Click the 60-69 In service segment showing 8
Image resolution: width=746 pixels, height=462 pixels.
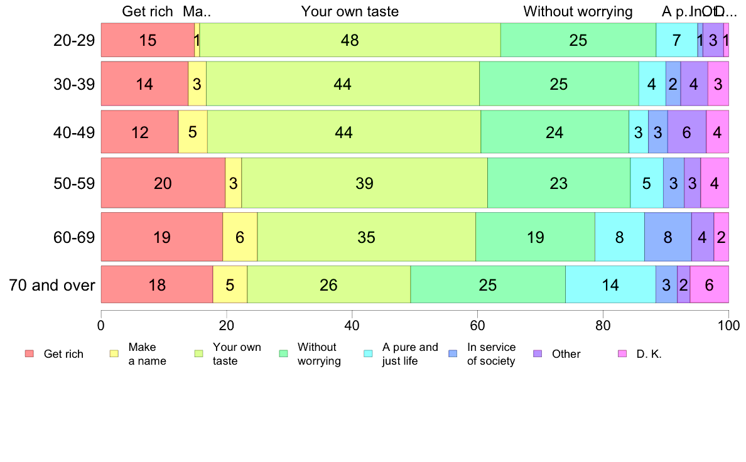tap(668, 237)
